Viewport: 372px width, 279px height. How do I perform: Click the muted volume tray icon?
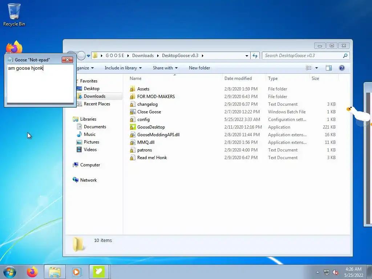pyautogui.click(x=335, y=272)
